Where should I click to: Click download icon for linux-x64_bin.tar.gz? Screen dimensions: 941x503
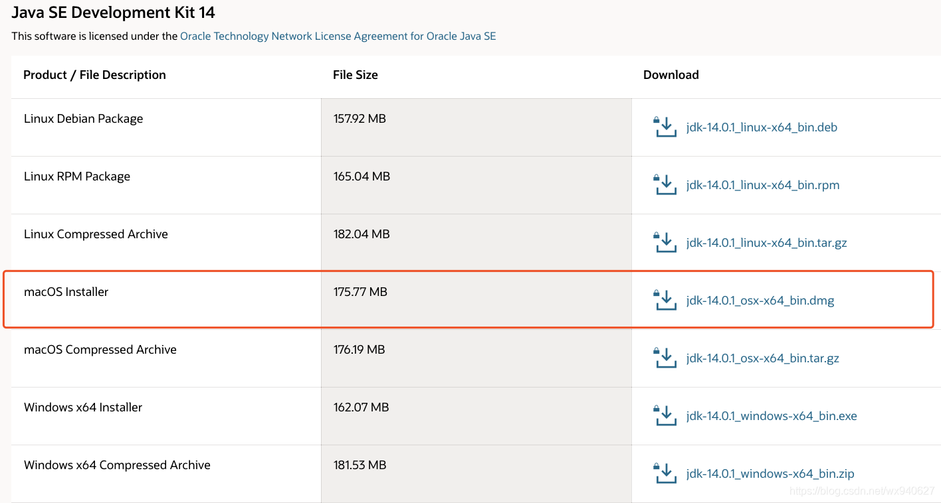click(665, 242)
